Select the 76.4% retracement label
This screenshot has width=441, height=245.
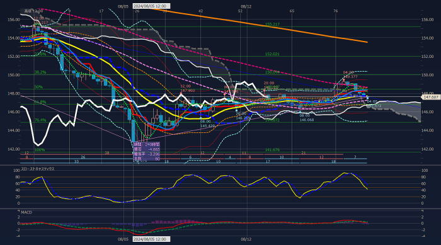(x=40, y=120)
